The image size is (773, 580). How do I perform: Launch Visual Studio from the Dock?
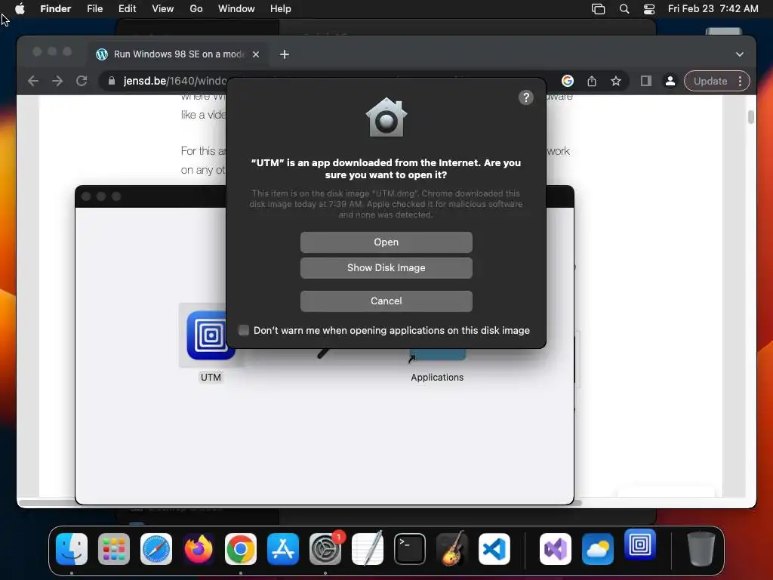[x=556, y=549]
